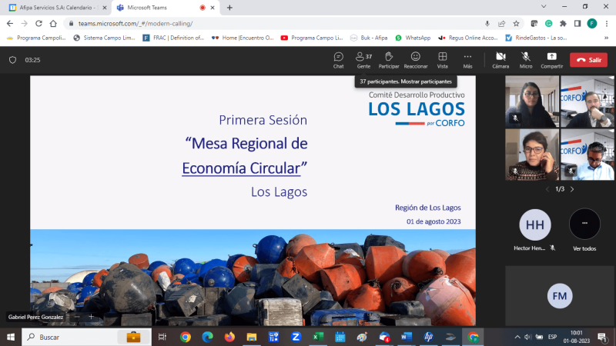Open the Vista layout options

442,59
